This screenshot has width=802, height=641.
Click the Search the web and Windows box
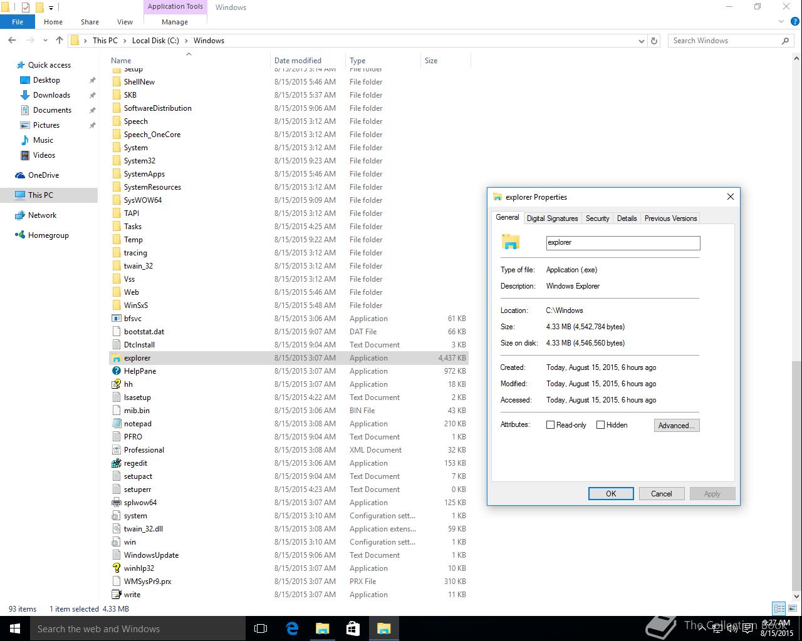pos(138,628)
